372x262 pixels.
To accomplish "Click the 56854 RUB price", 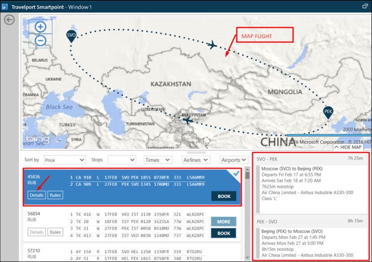I will click(x=34, y=216).
